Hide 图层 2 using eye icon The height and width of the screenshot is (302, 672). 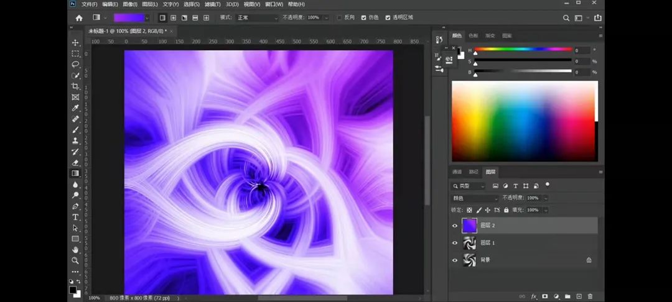[455, 226]
